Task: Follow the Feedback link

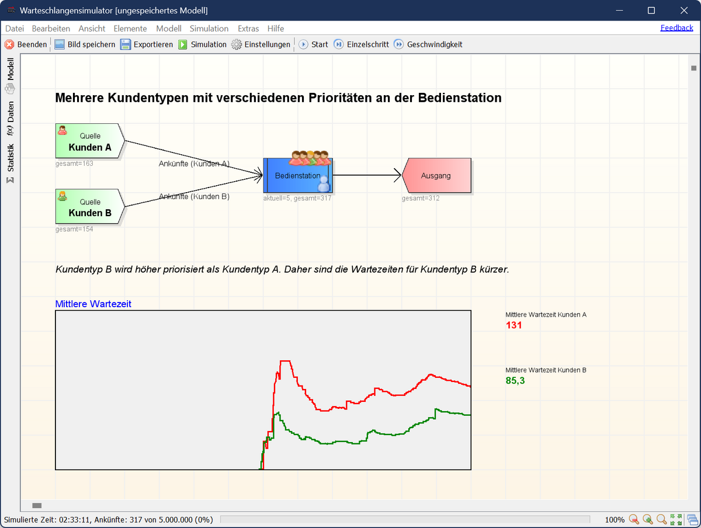Action: (x=677, y=27)
